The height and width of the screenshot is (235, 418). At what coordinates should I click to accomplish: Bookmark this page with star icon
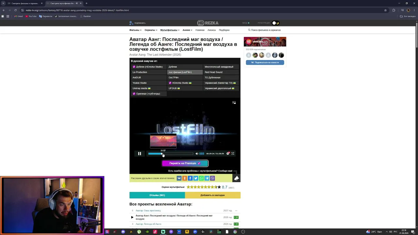click(x=385, y=10)
